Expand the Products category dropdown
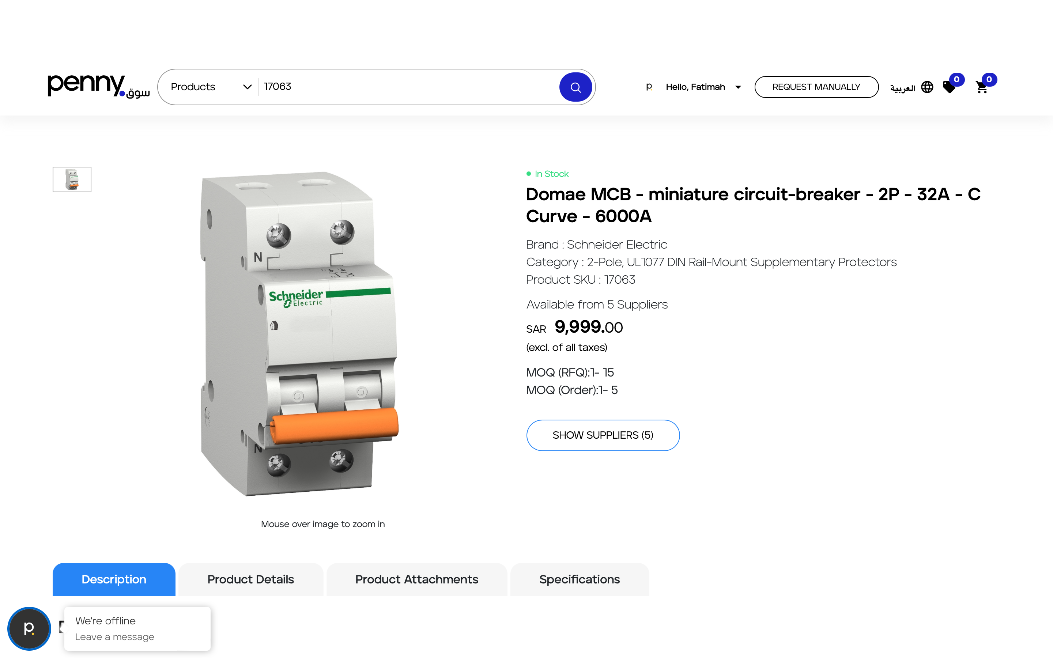 211,87
